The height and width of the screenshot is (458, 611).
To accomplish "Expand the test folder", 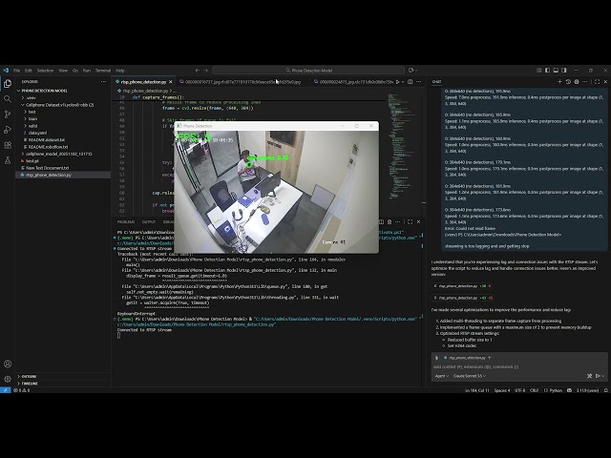I will (30, 112).
